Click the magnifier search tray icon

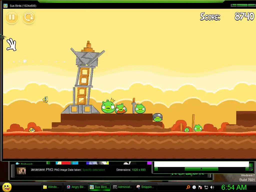(x=188, y=187)
